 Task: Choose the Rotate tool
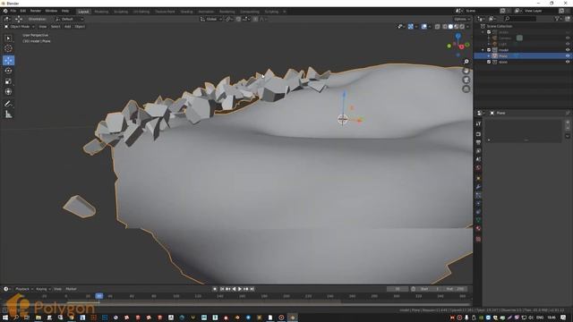coord(8,71)
